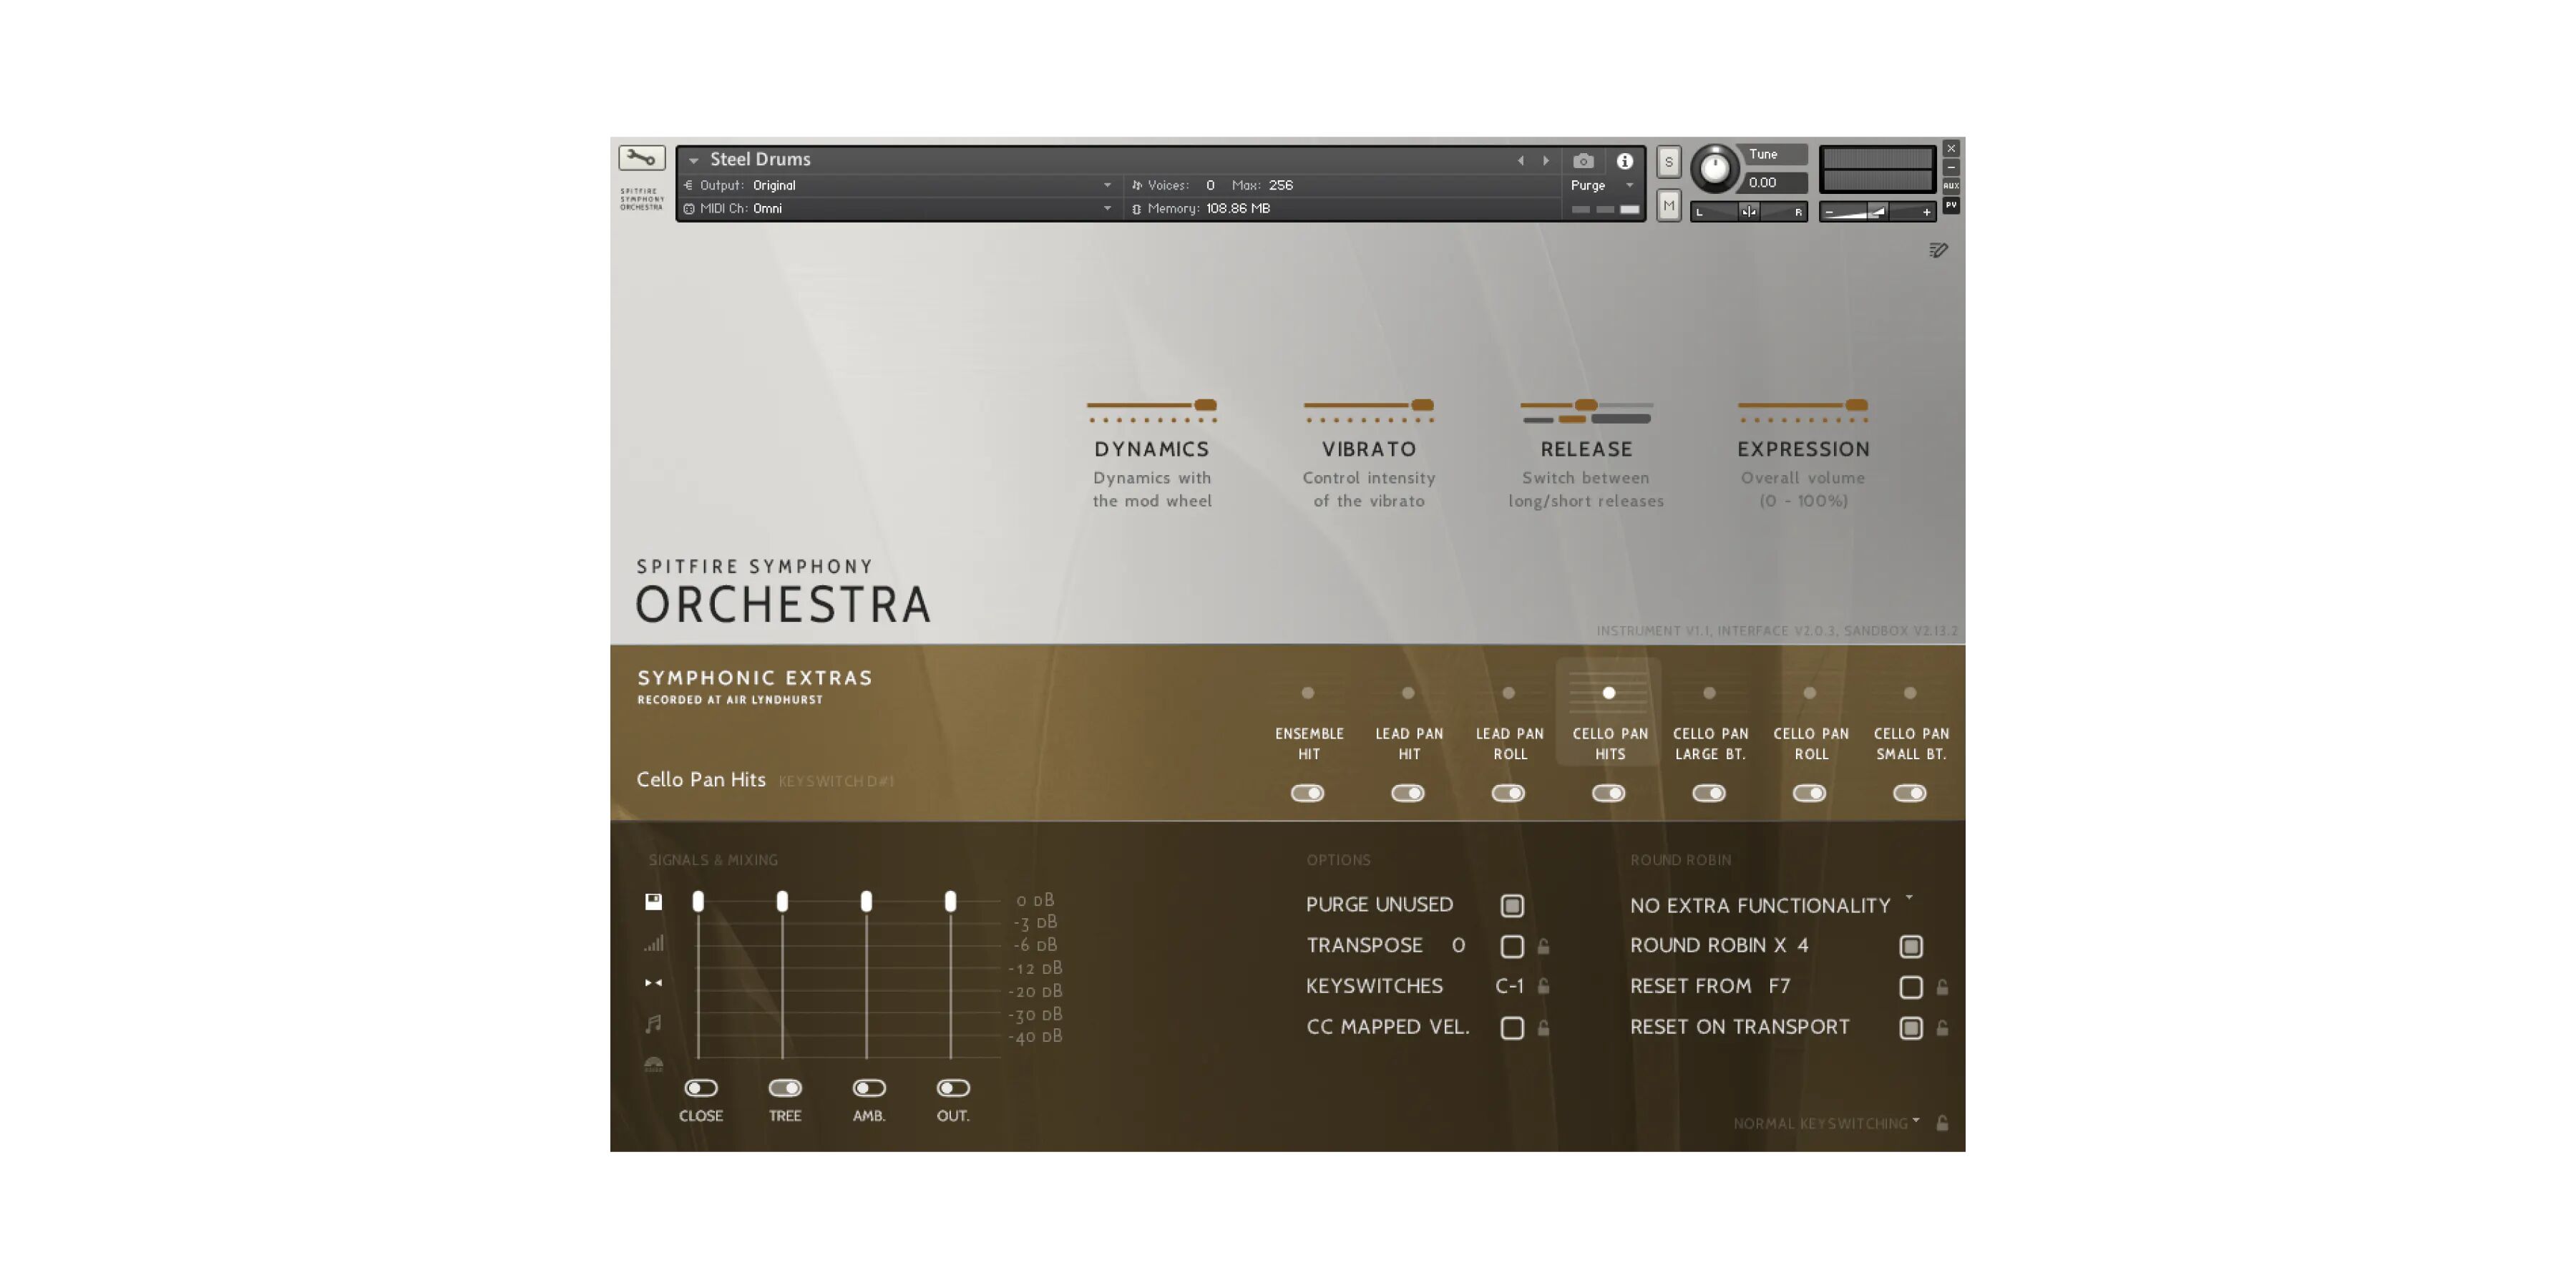Image resolution: width=2576 pixels, height=1288 pixels.
Task: Toggle off the Ensemble Hit articulation
Action: [1308, 793]
